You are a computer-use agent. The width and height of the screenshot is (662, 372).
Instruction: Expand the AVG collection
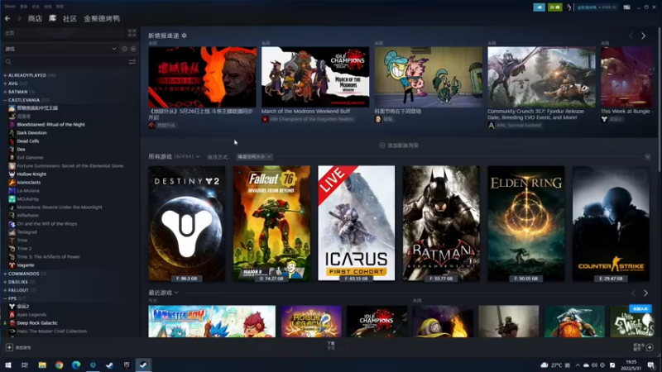click(x=5, y=83)
